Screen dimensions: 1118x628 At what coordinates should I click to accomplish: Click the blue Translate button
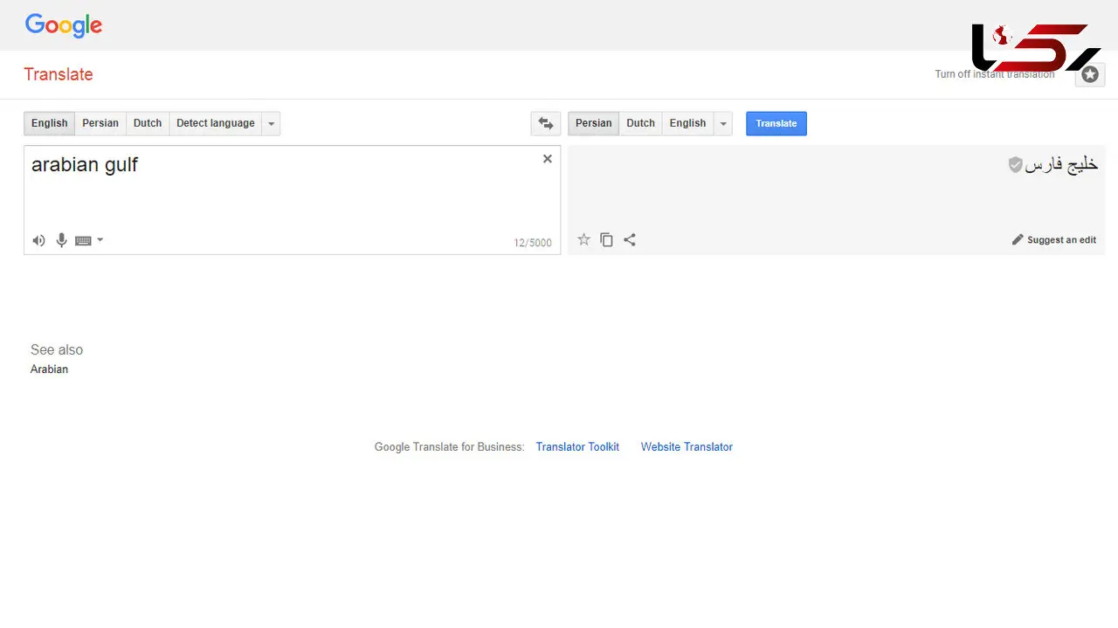pyautogui.click(x=776, y=123)
